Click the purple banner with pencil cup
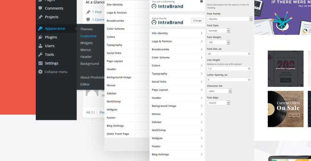 click(x=283, y=17)
